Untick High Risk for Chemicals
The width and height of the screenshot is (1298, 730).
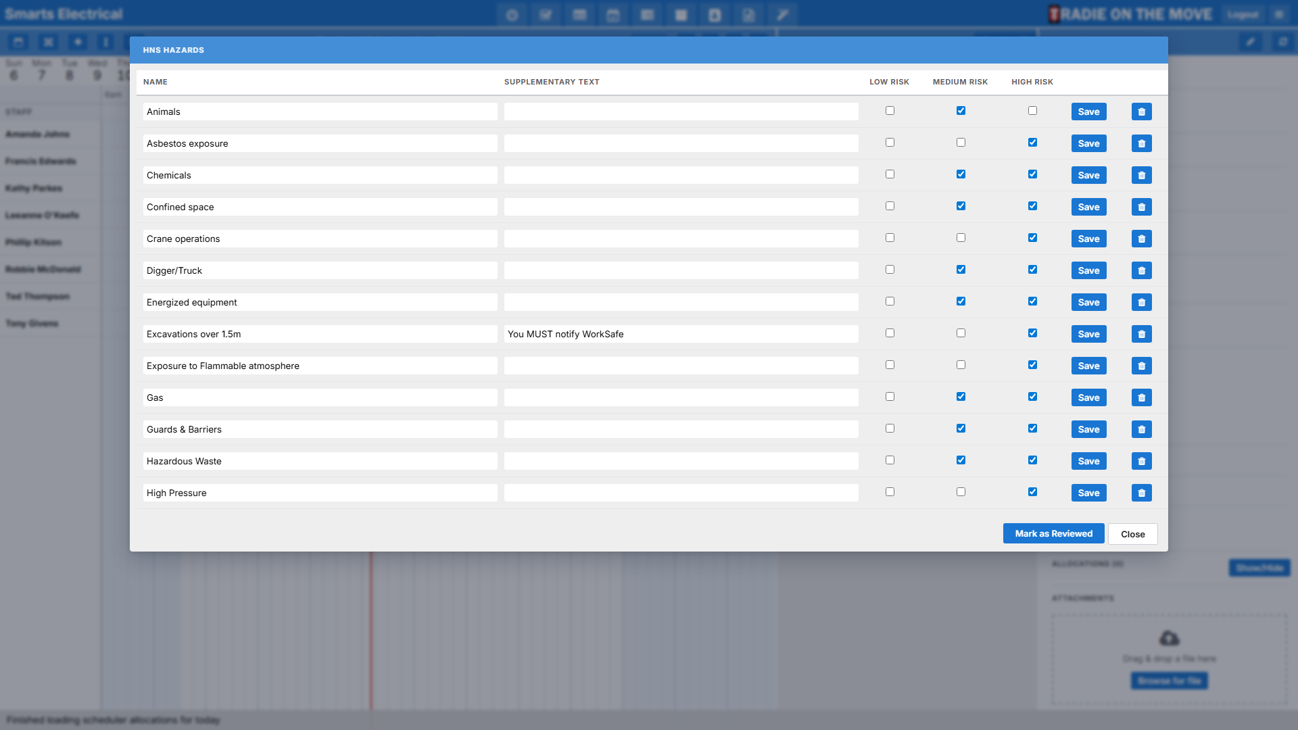[x=1032, y=174]
